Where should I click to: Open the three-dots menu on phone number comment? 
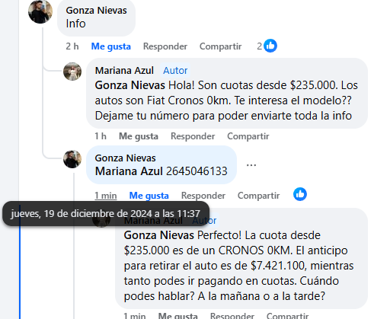point(251,165)
